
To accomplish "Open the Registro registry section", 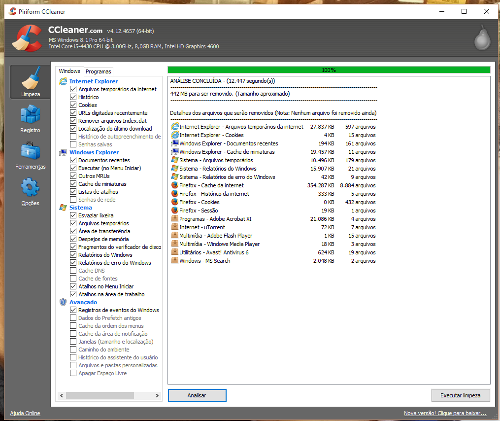I will pos(30,119).
